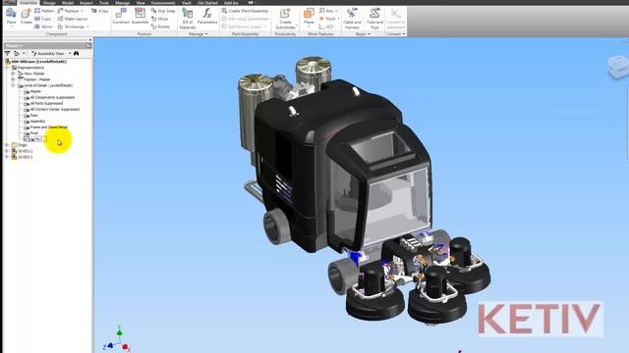Select the work Plane tool
Image resolution: width=629 pixels, height=353 pixels.
[x=309, y=16]
